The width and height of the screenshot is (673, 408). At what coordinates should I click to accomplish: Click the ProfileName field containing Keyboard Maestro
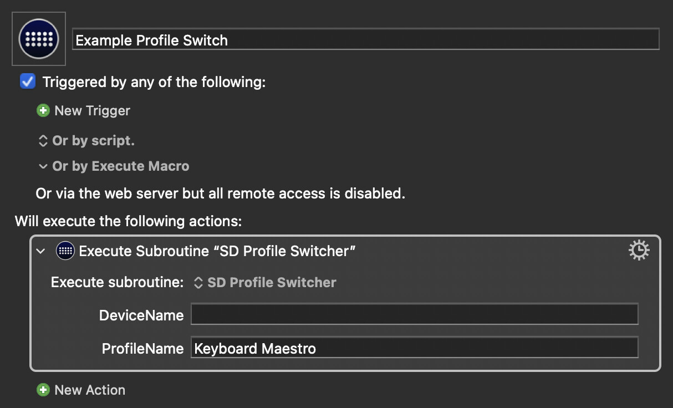[x=415, y=348]
